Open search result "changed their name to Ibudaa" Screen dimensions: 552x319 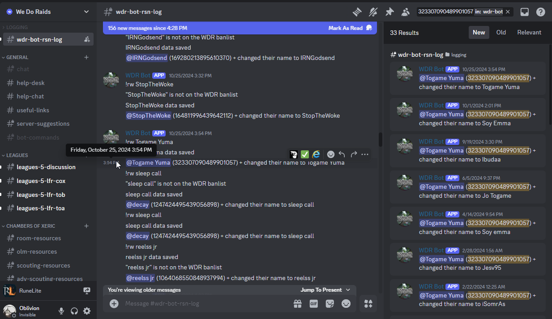(468, 151)
